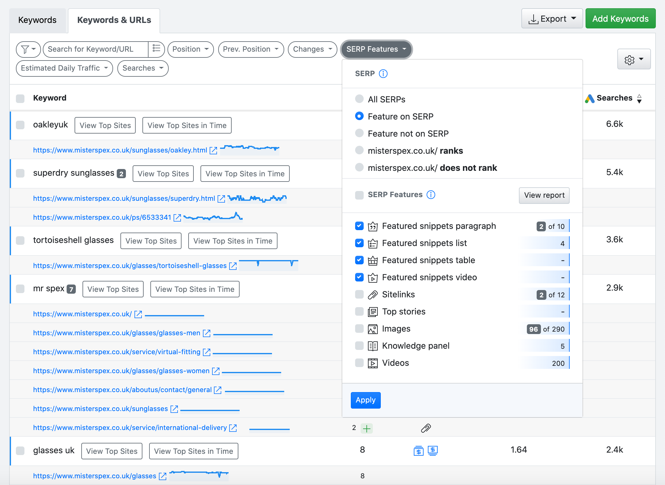
Task: Click the info icon next to SERP Features
Action: (x=431, y=195)
